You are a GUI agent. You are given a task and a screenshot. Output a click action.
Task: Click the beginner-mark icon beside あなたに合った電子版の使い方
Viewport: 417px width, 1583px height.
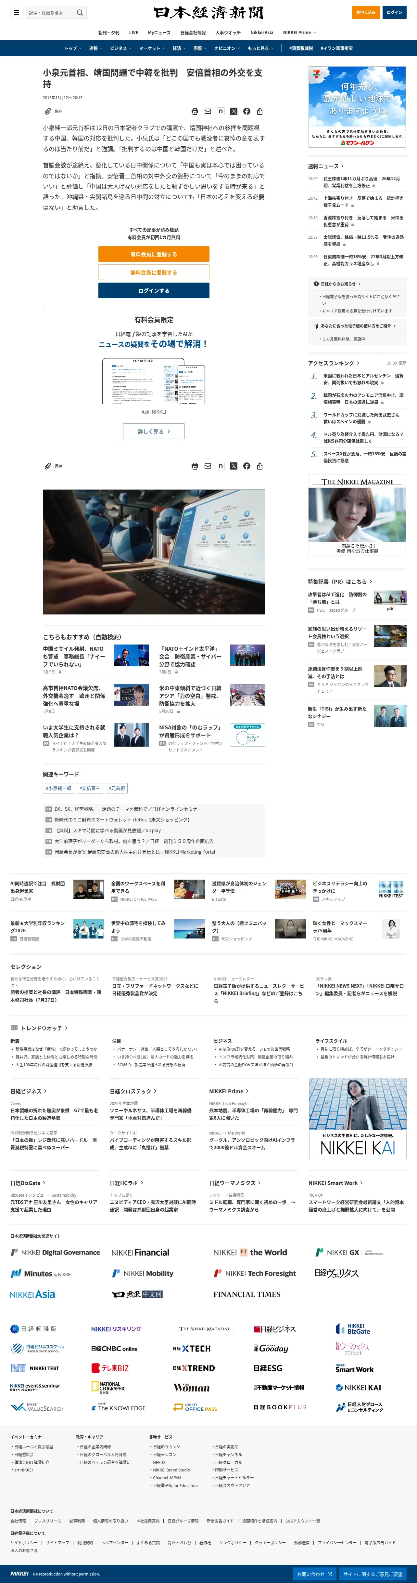click(x=316, y=326)
